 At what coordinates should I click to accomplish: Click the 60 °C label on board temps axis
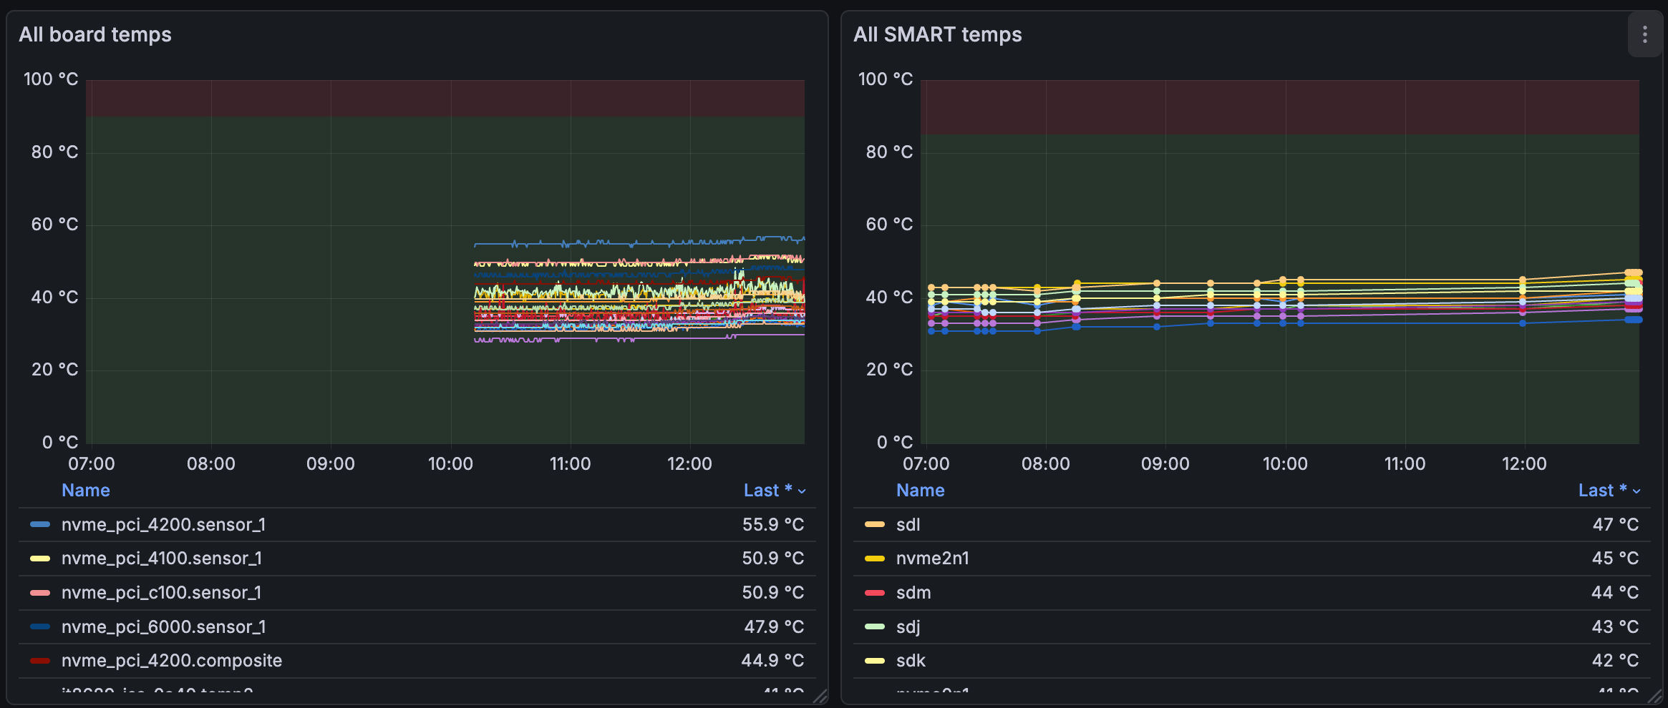click(54, 225)
